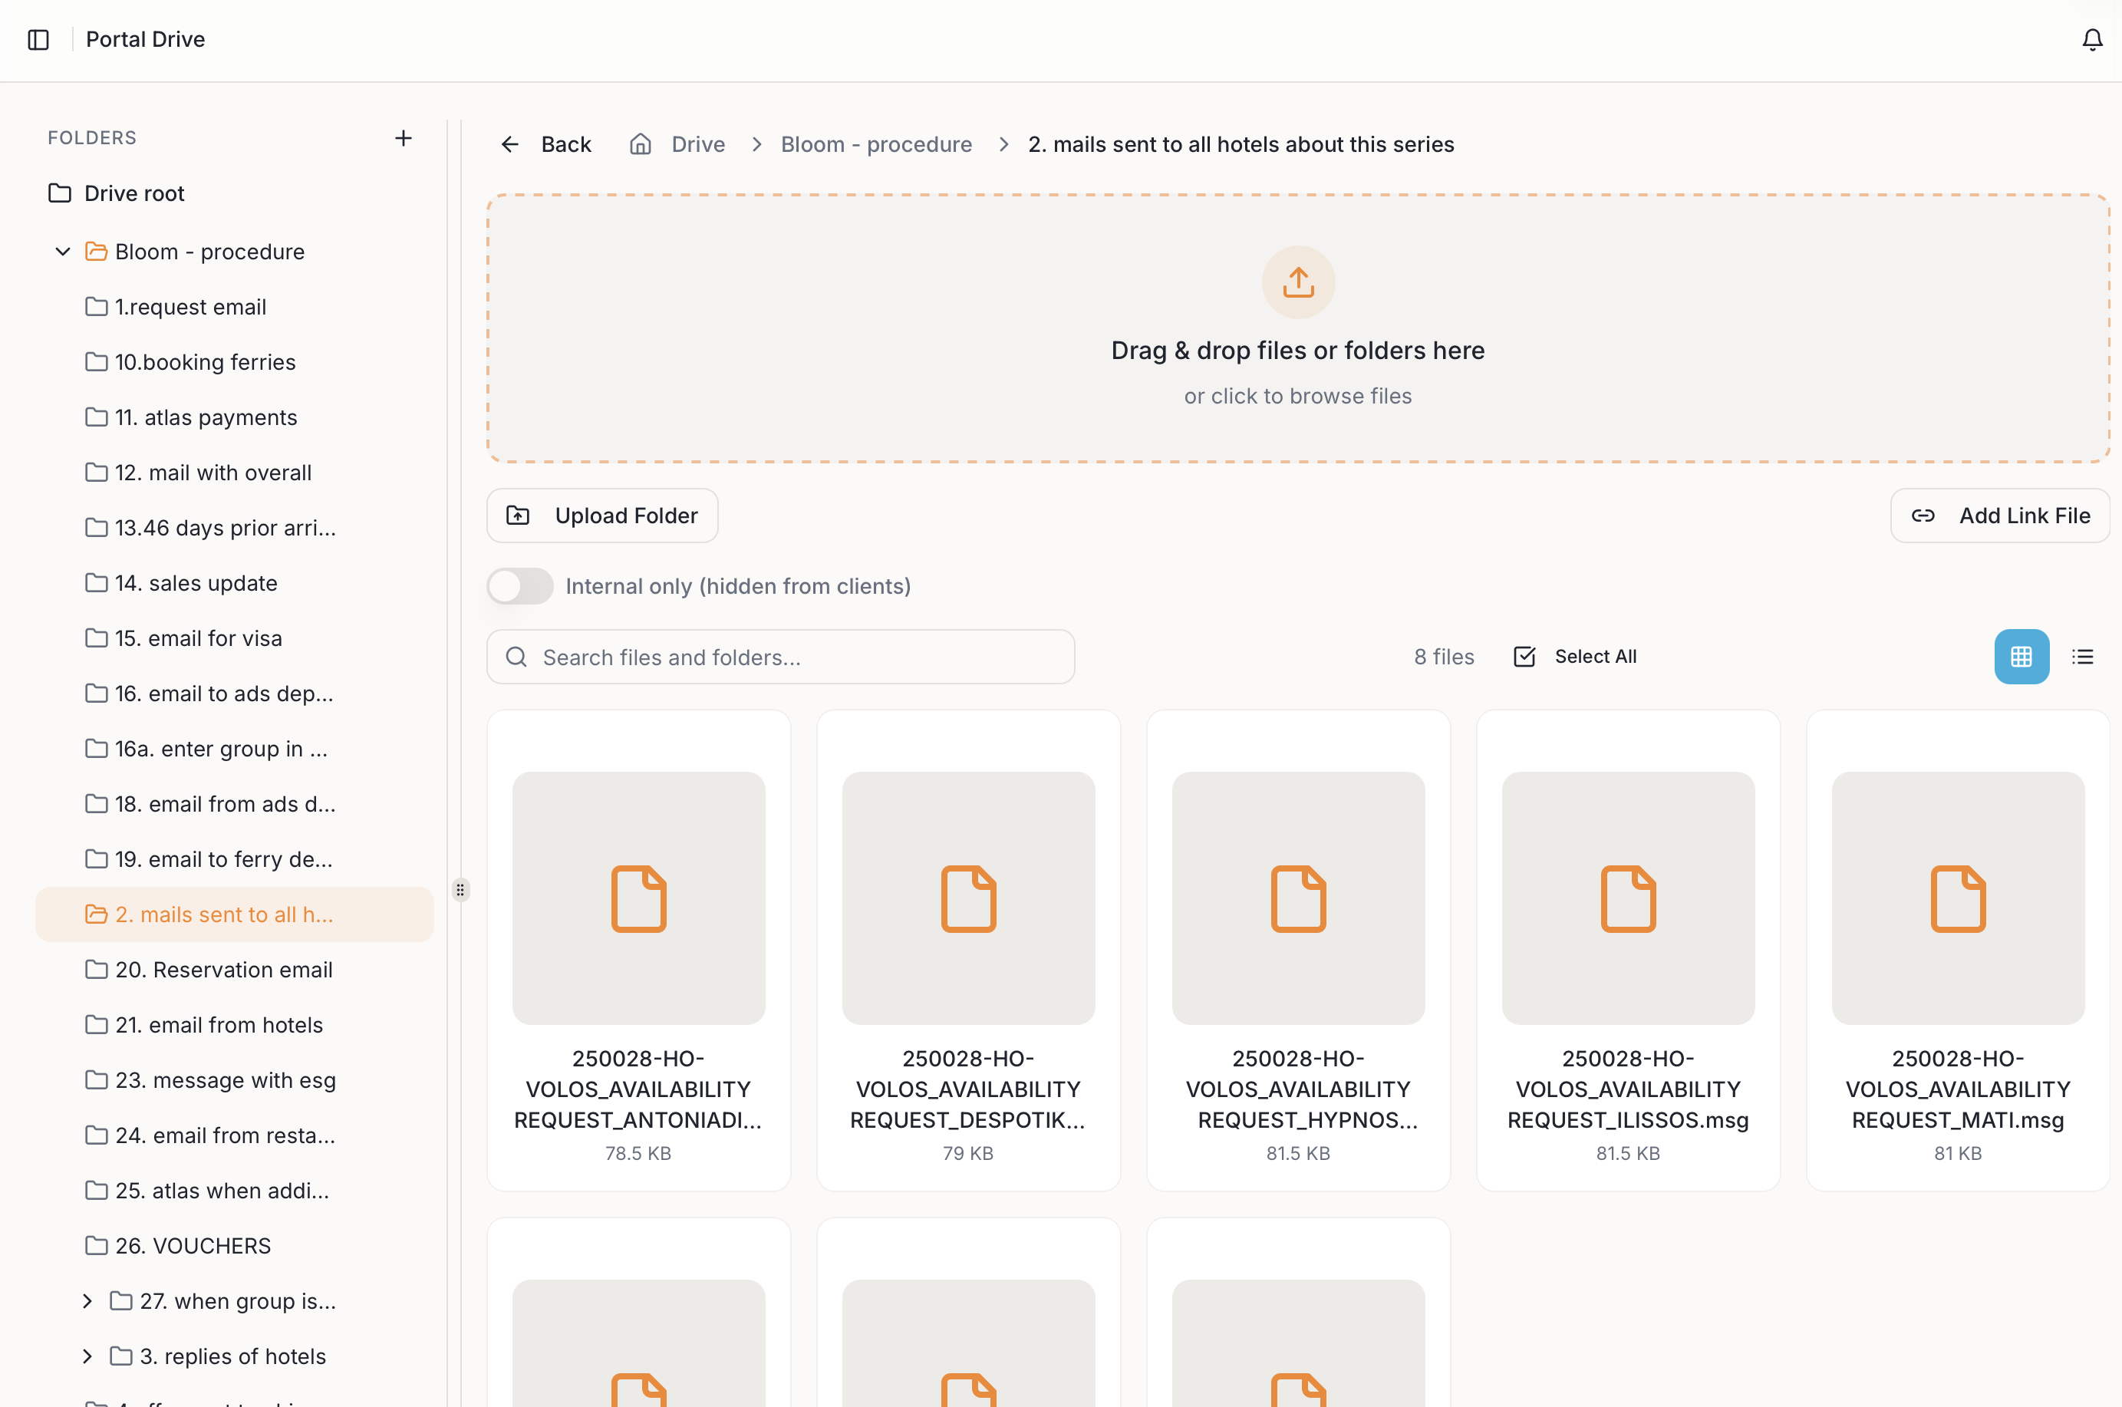Image resolution: width=2122 pixels, height=1407 pixels.
Task: Switch to grid view
Action: pyautogui.click(x=2021, y=656)
